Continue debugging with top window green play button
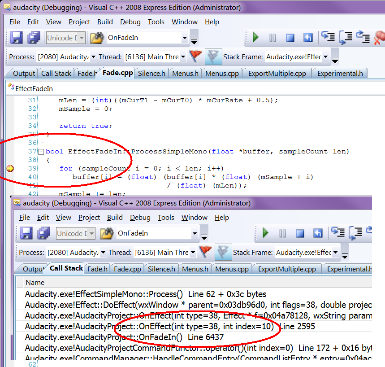Screen dimensions: 385x367 [x=255, y=37]
